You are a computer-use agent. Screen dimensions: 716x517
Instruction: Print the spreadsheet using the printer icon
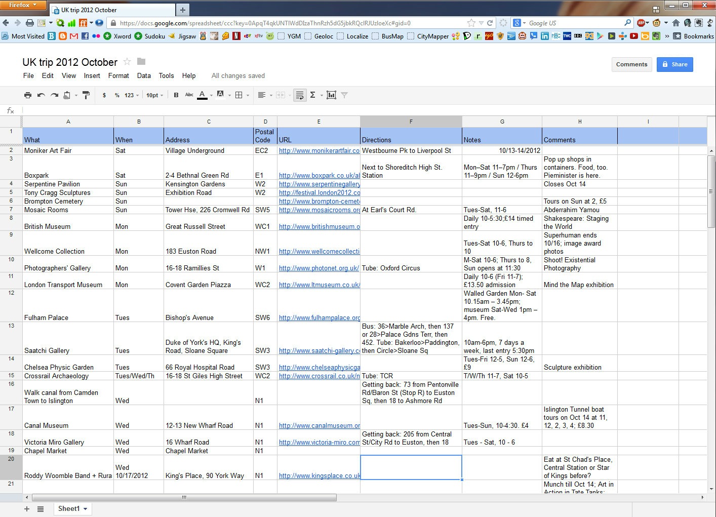(x=28, y=95)
